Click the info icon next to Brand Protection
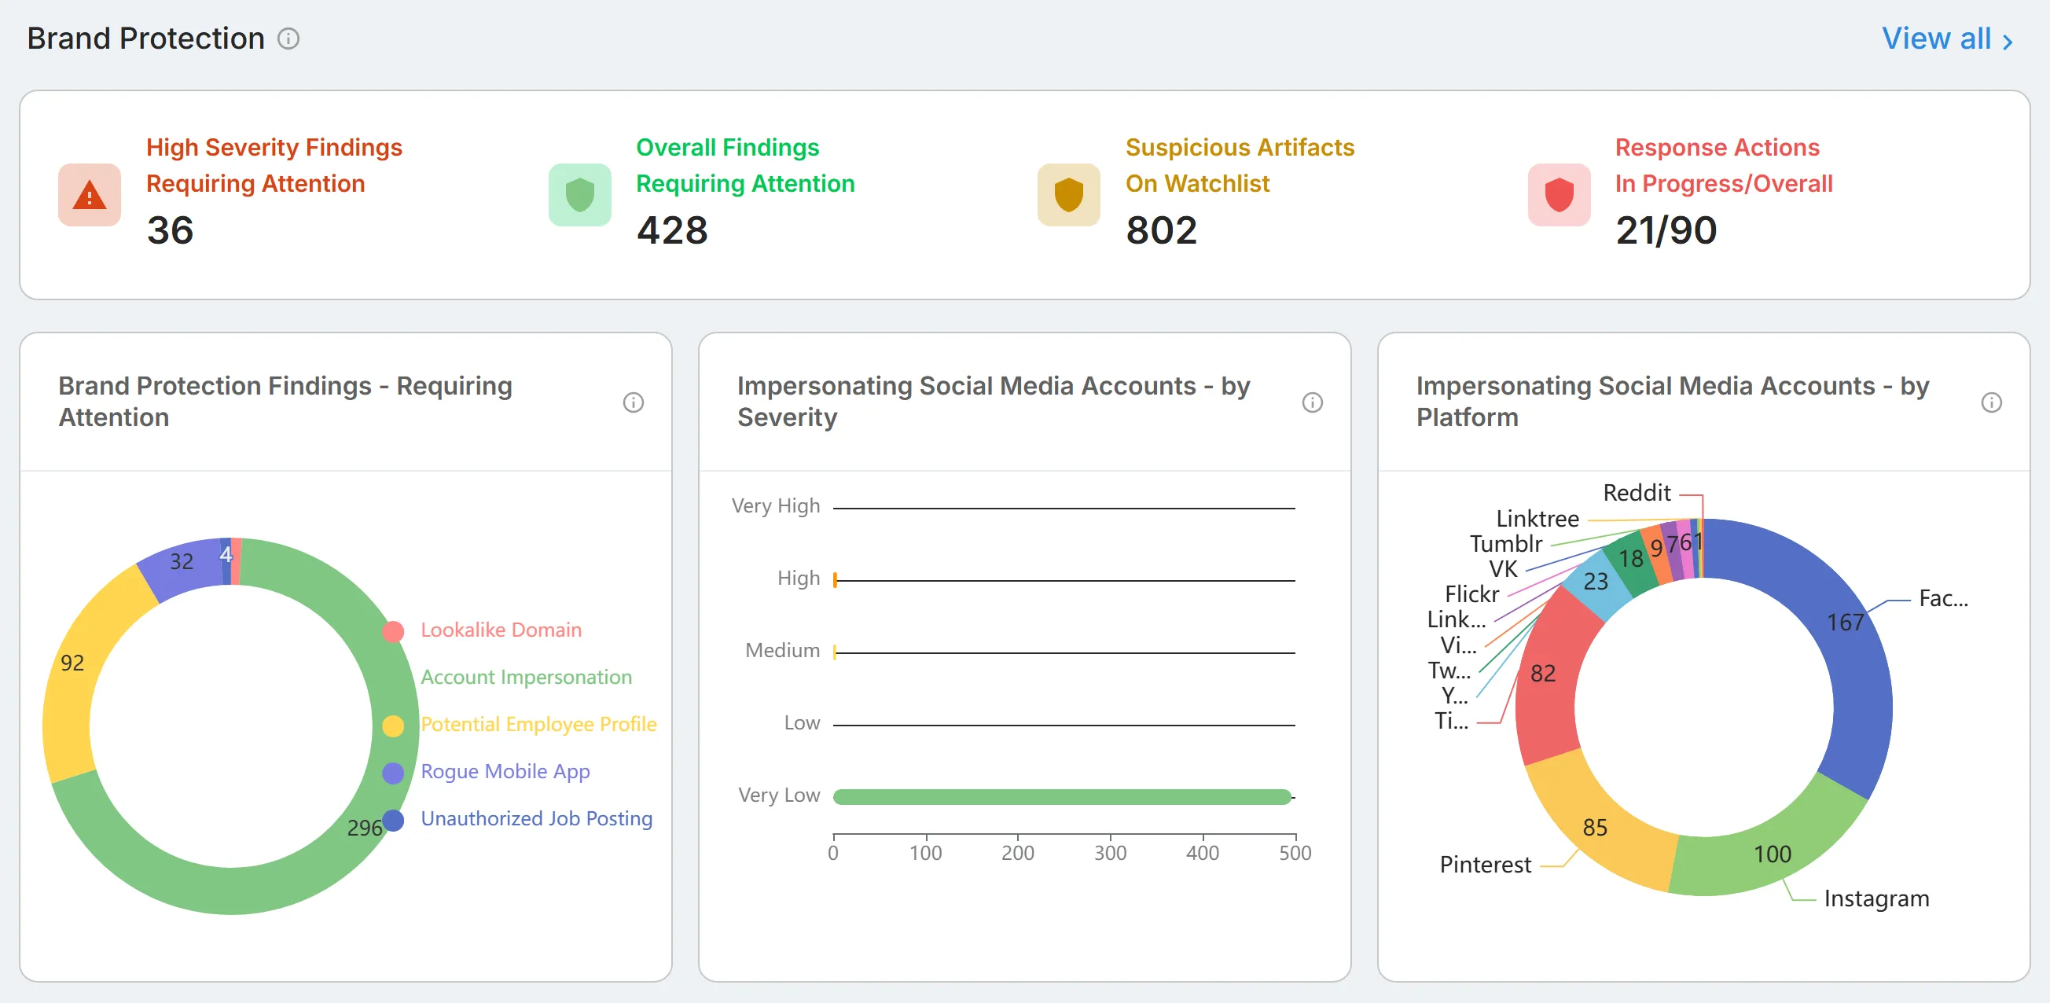The image size is (2050, 1003). (288, 39)
